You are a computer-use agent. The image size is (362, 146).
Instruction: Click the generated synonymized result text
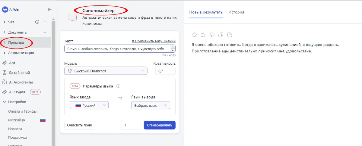point(265,48)
